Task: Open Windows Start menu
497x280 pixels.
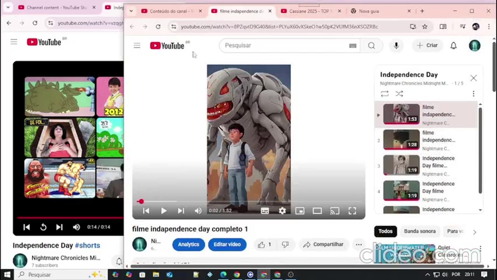Action: click(7, 275)
